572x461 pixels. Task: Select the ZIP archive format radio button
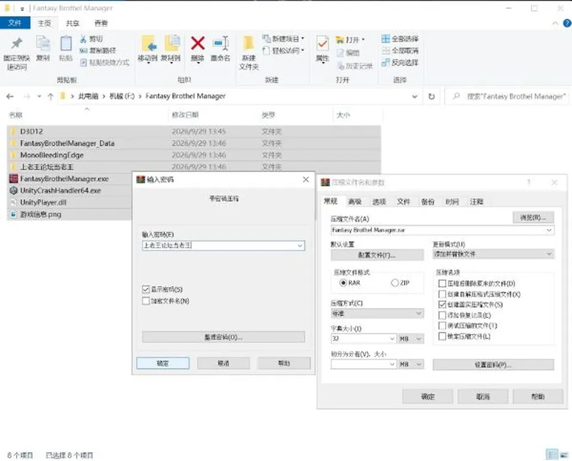(394, 283)
